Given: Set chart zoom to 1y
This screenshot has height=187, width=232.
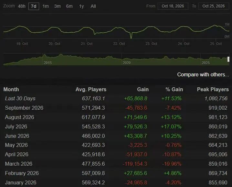Looking at the screenshot, I should tap(81, 6).
